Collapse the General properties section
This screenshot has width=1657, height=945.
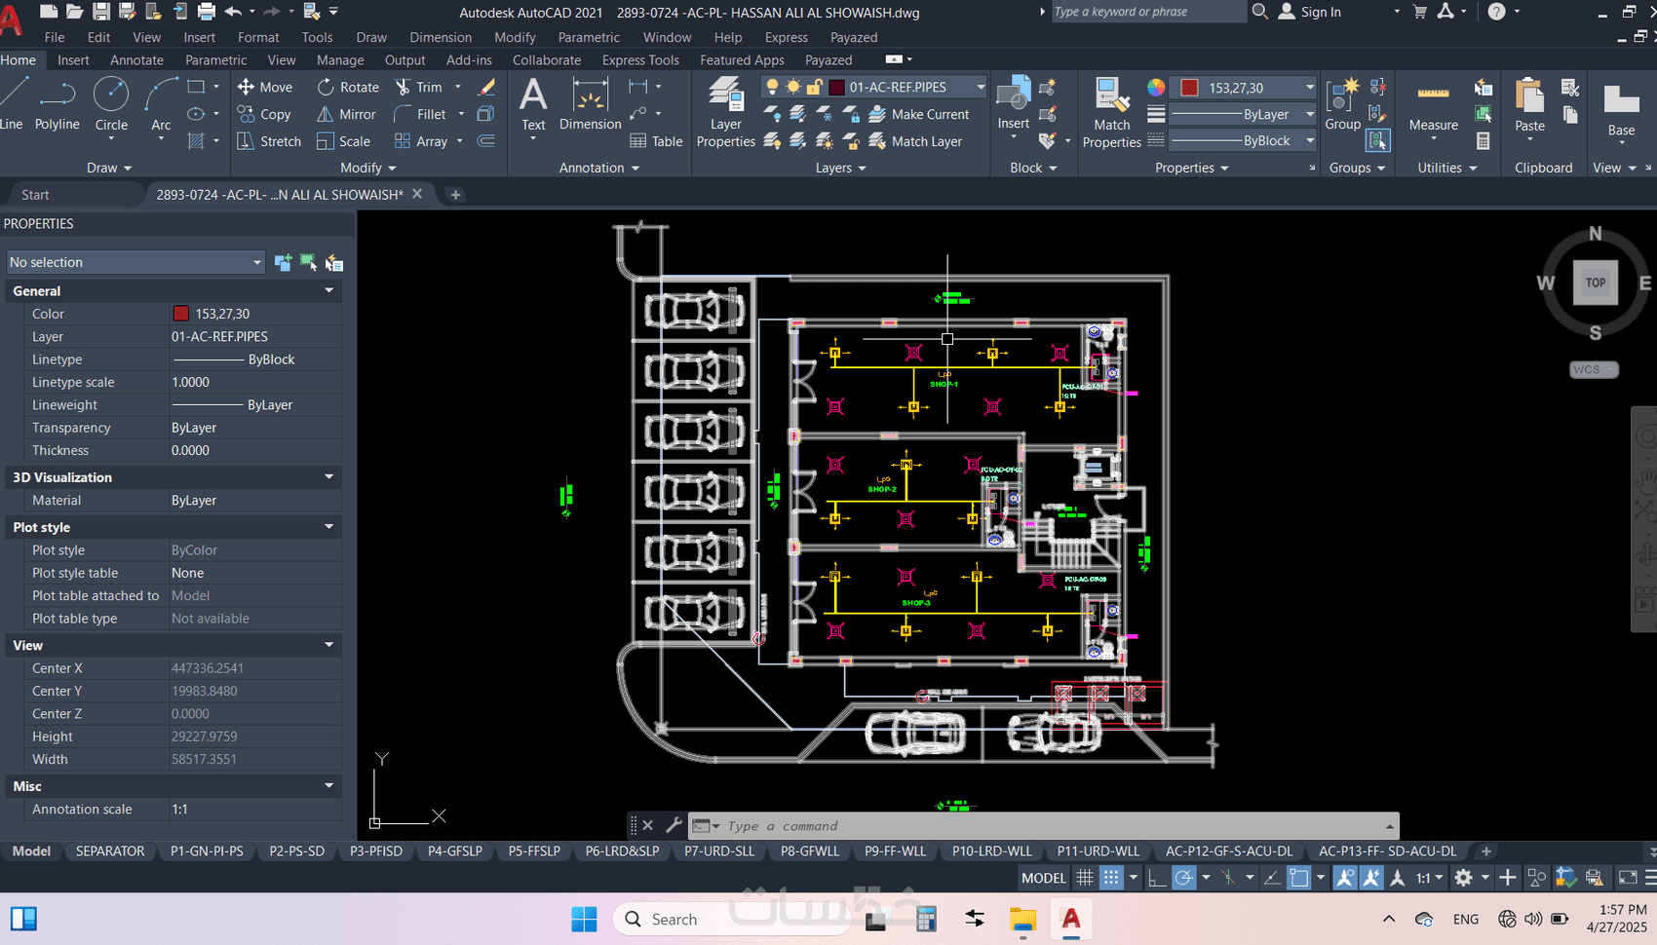tap(328, 290)
